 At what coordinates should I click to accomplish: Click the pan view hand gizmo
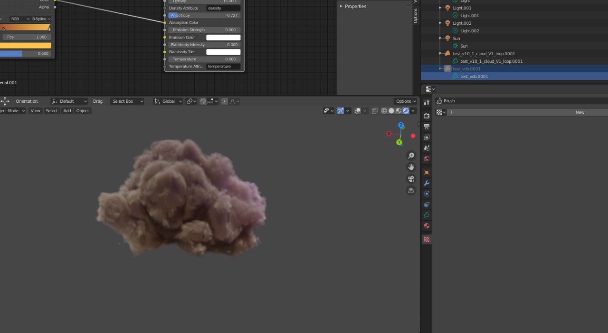(411, 167)
